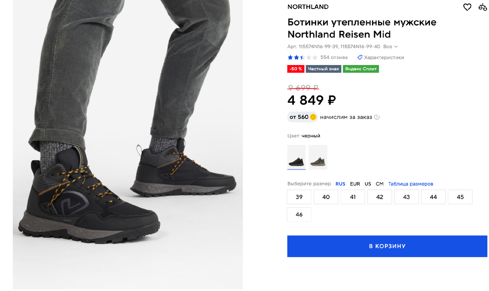This screenshot has height=291, width=489.
Task: Open the 554 отзыва reviews
Action: (334, 57)
